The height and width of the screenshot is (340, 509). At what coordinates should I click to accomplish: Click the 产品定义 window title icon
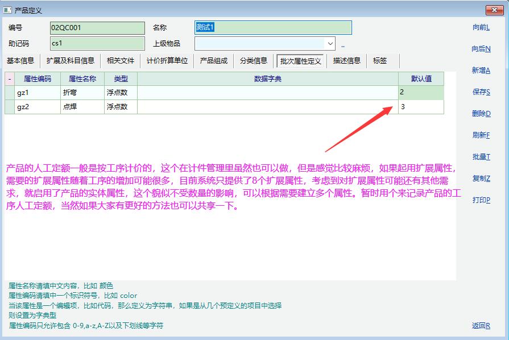(x=7, y=10)
